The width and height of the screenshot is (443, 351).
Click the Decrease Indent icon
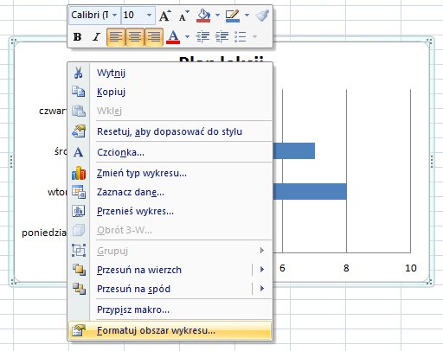(202, 36)
